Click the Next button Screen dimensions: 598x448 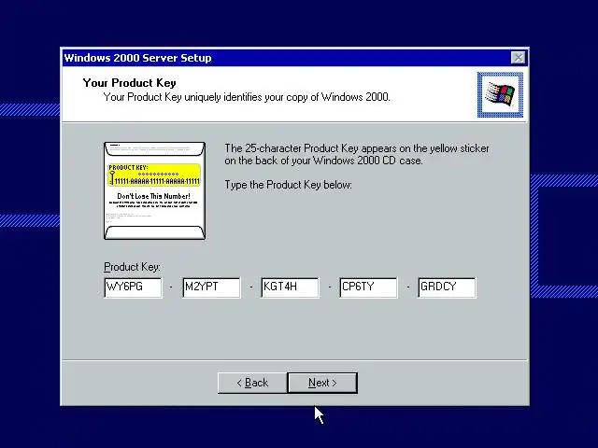(x=322, y=383)
